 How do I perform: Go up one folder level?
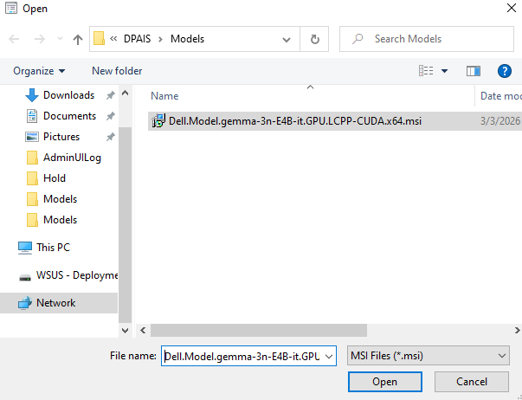point(78,39)
